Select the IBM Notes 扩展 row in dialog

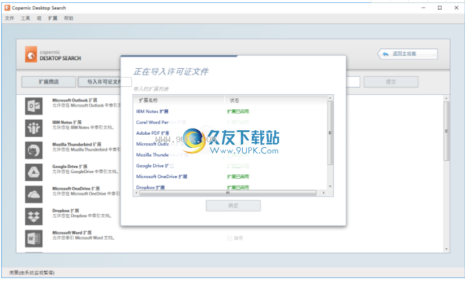click(230, 112)
